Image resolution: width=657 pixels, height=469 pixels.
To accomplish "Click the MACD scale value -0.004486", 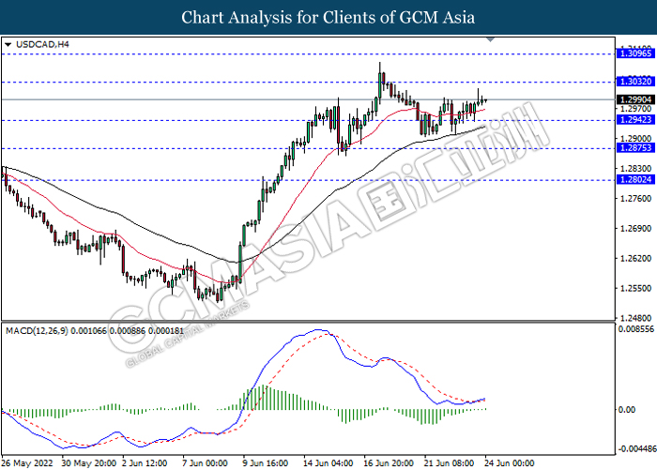I will [636, 449].
